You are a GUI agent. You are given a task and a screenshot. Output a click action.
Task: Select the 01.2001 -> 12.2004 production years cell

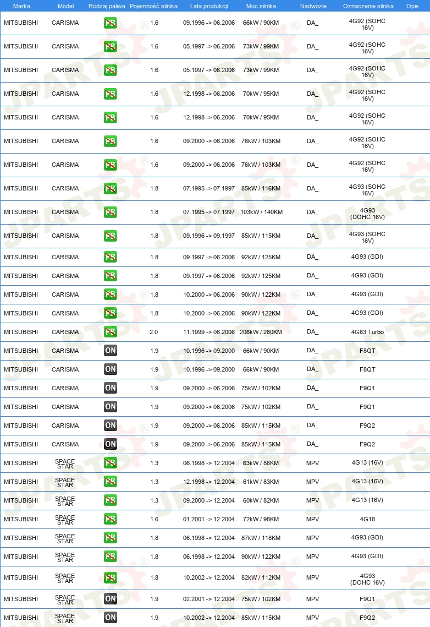(209, 519)
